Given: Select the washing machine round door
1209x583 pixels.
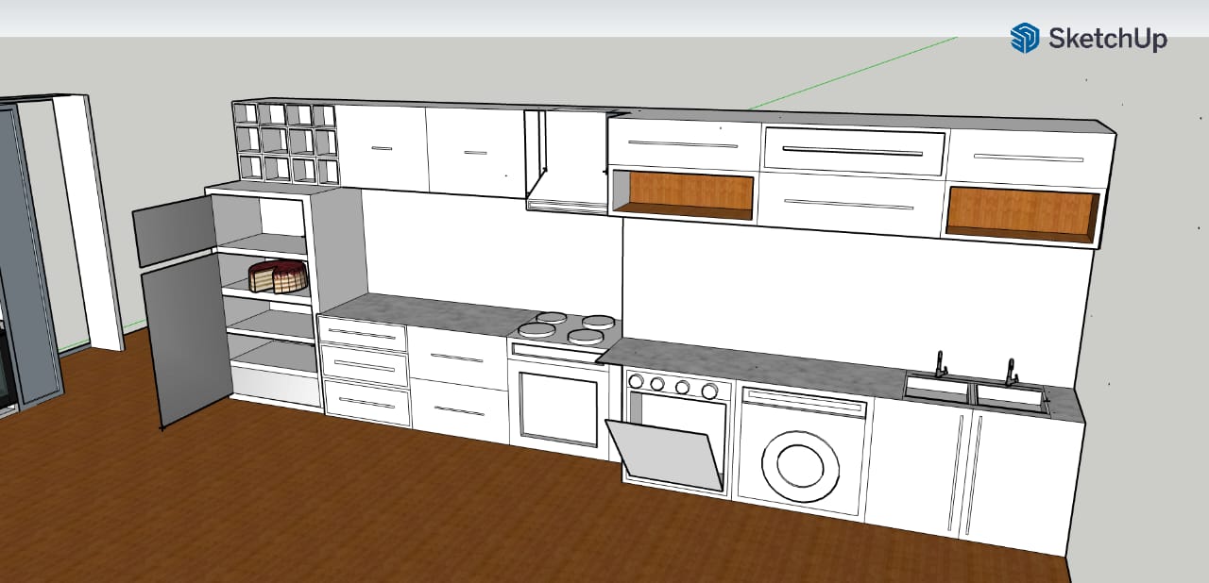Looking at the screenshot, I should pyautogui.click(x=800, y=464).
